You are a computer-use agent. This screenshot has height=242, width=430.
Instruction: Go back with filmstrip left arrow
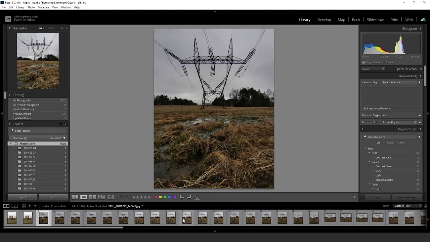tap(30, 206)
